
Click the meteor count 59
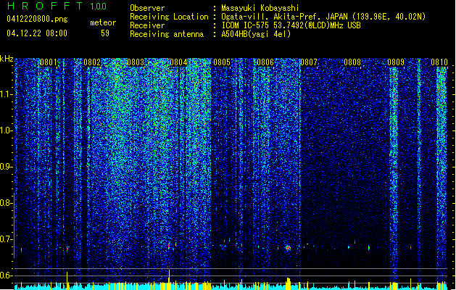(105, 33)
